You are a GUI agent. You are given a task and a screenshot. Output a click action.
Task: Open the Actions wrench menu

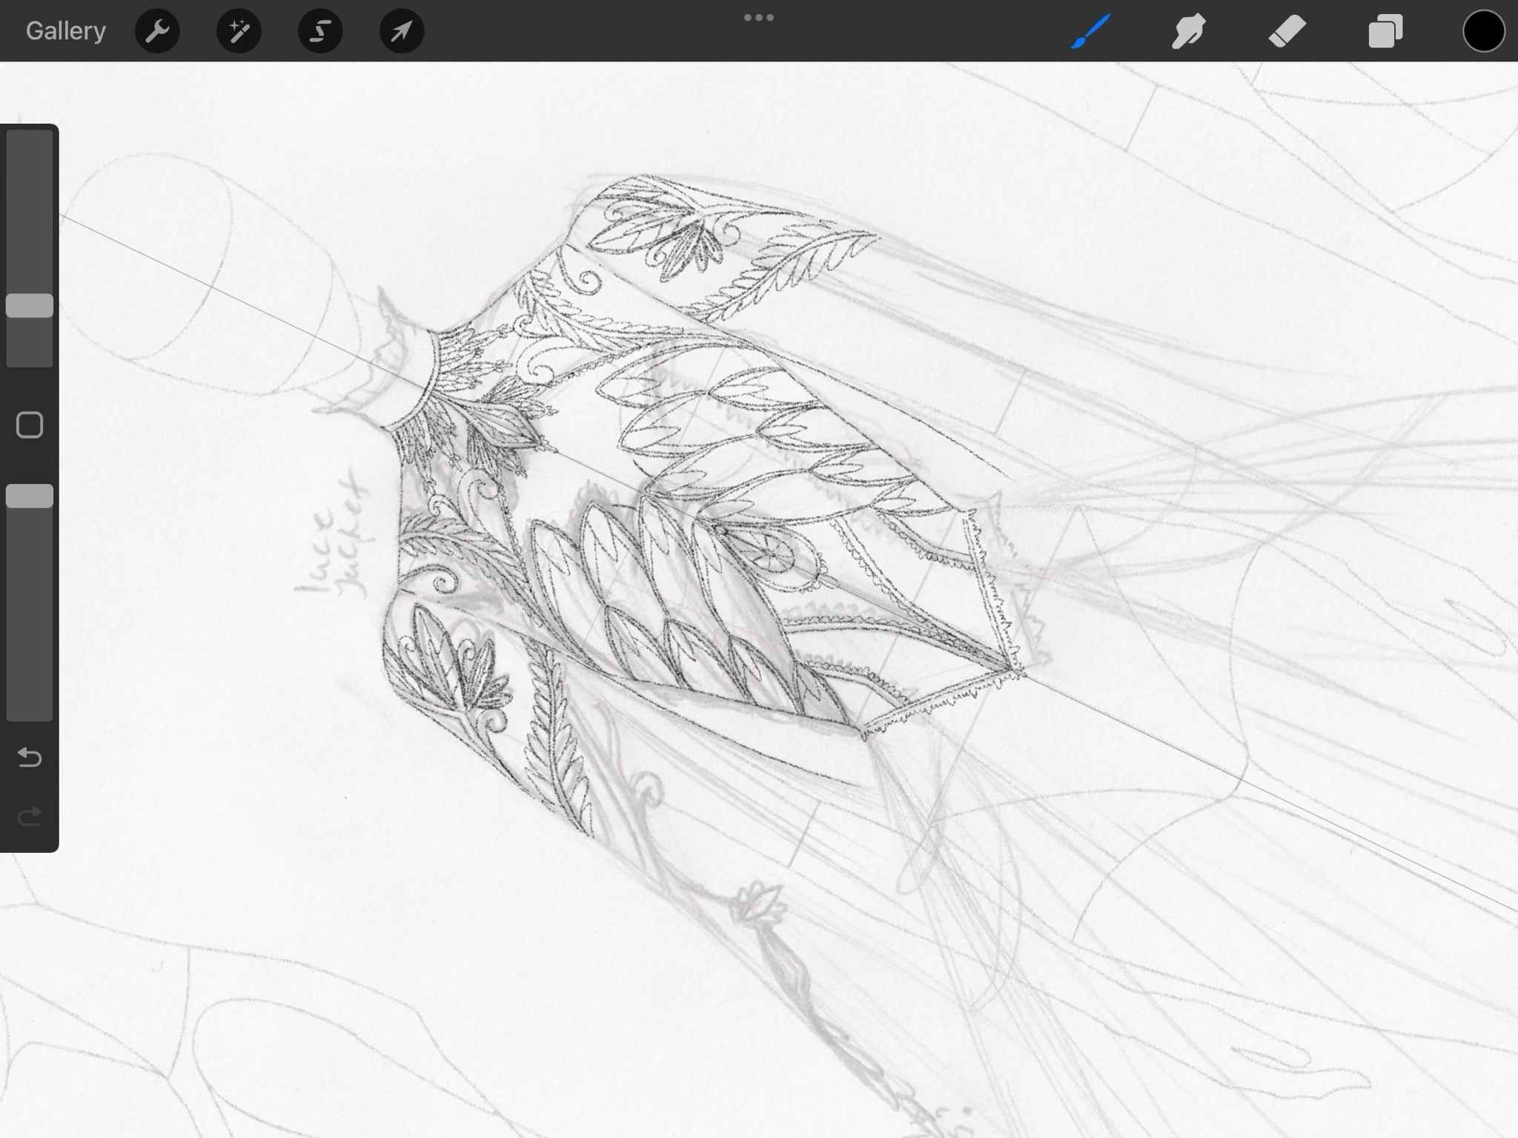157,31
